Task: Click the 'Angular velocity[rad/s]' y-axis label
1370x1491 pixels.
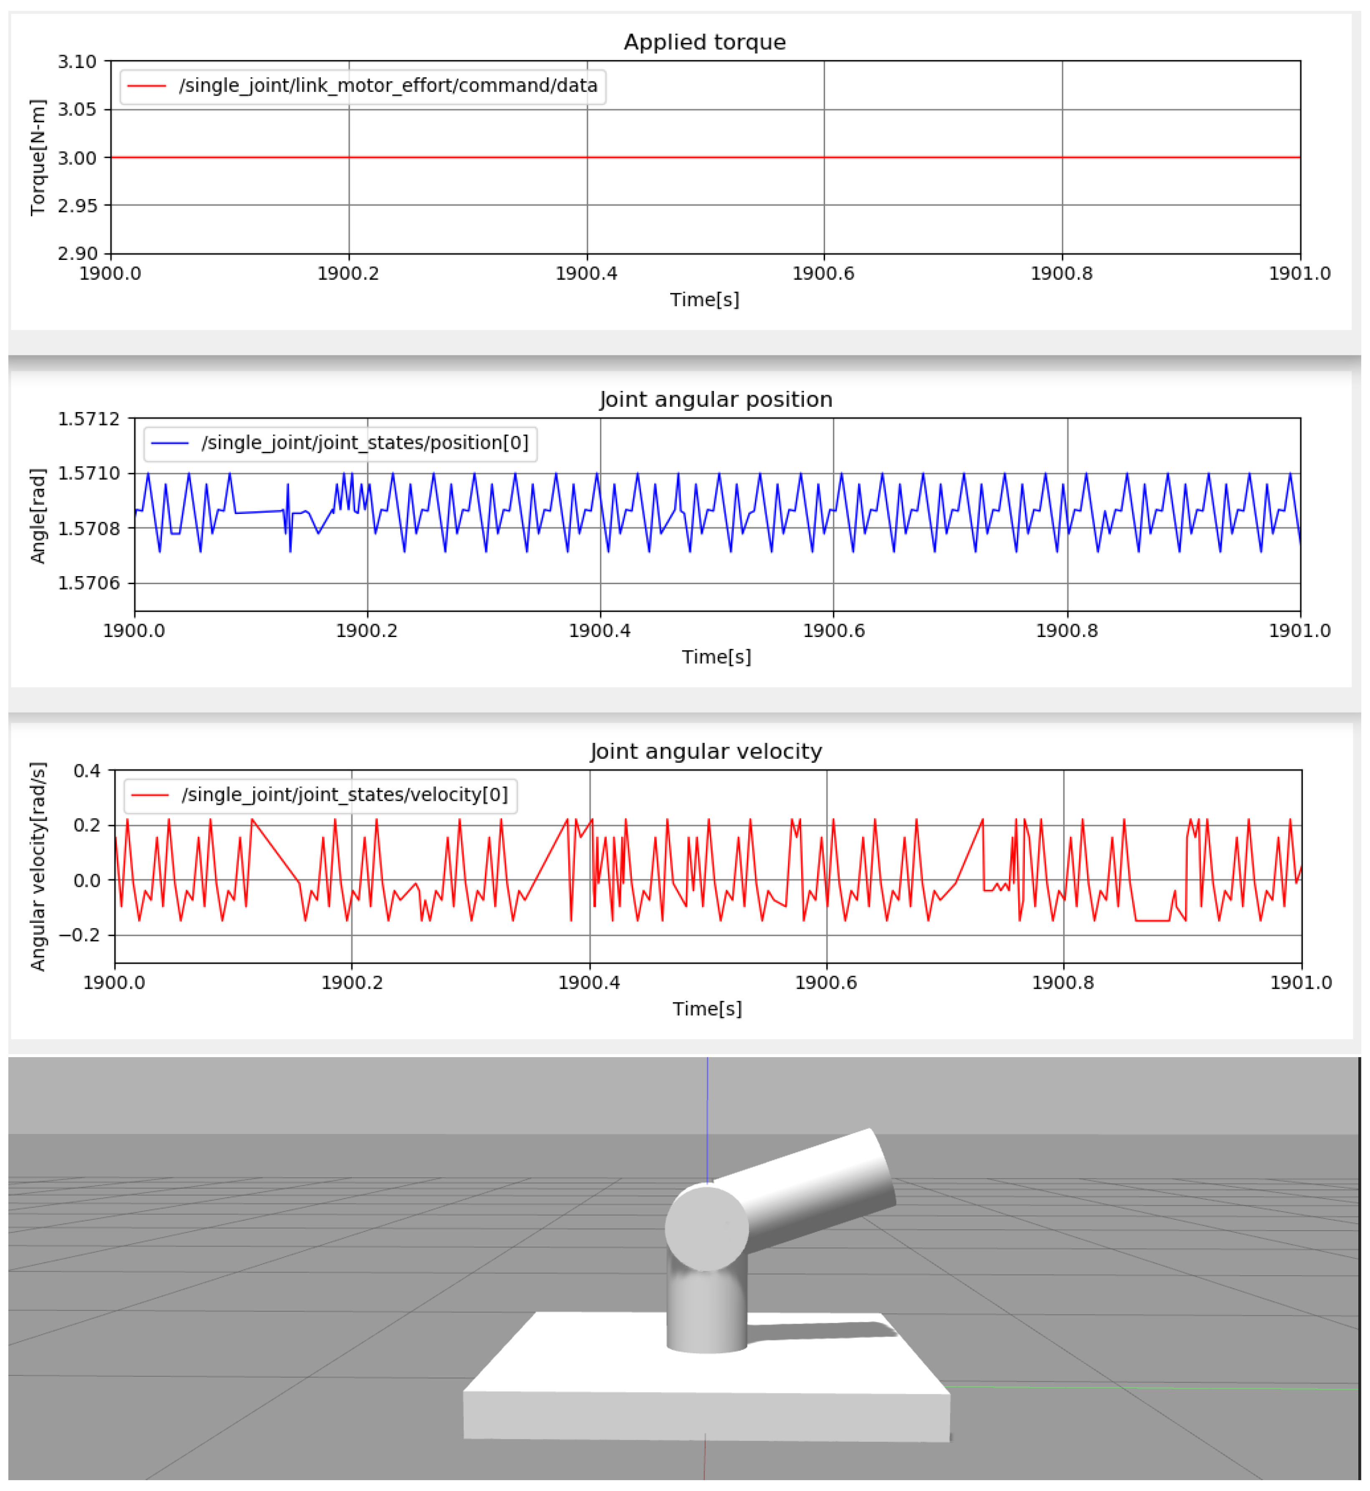Action: pos(38,866)
